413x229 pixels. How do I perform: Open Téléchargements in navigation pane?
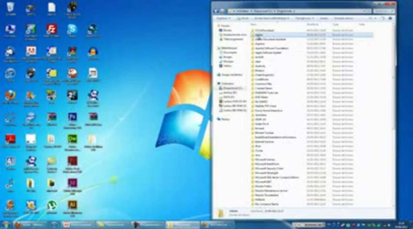tap(231, 39)
